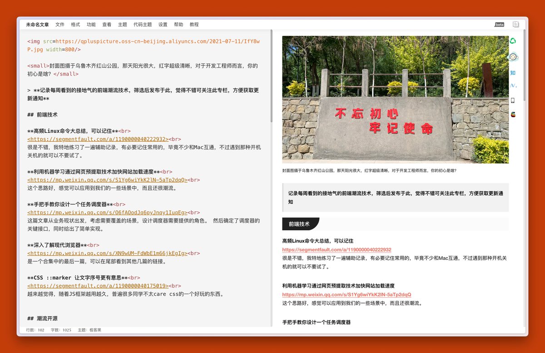
Task: Click the colorful bottom sidebar icon
Action: point(513,114)
